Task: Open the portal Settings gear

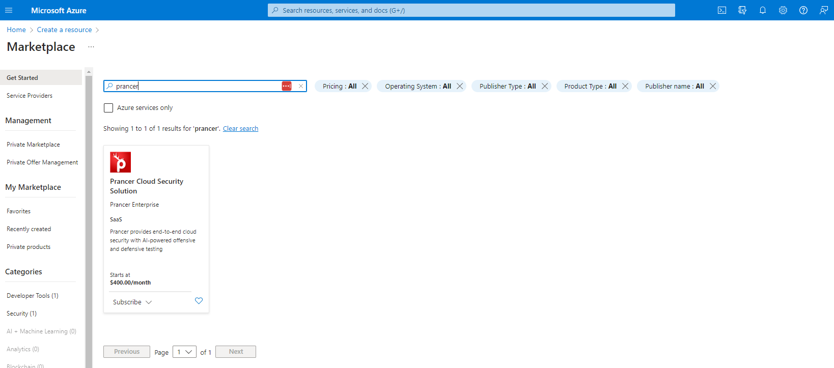Action: [x=783, y=10]
